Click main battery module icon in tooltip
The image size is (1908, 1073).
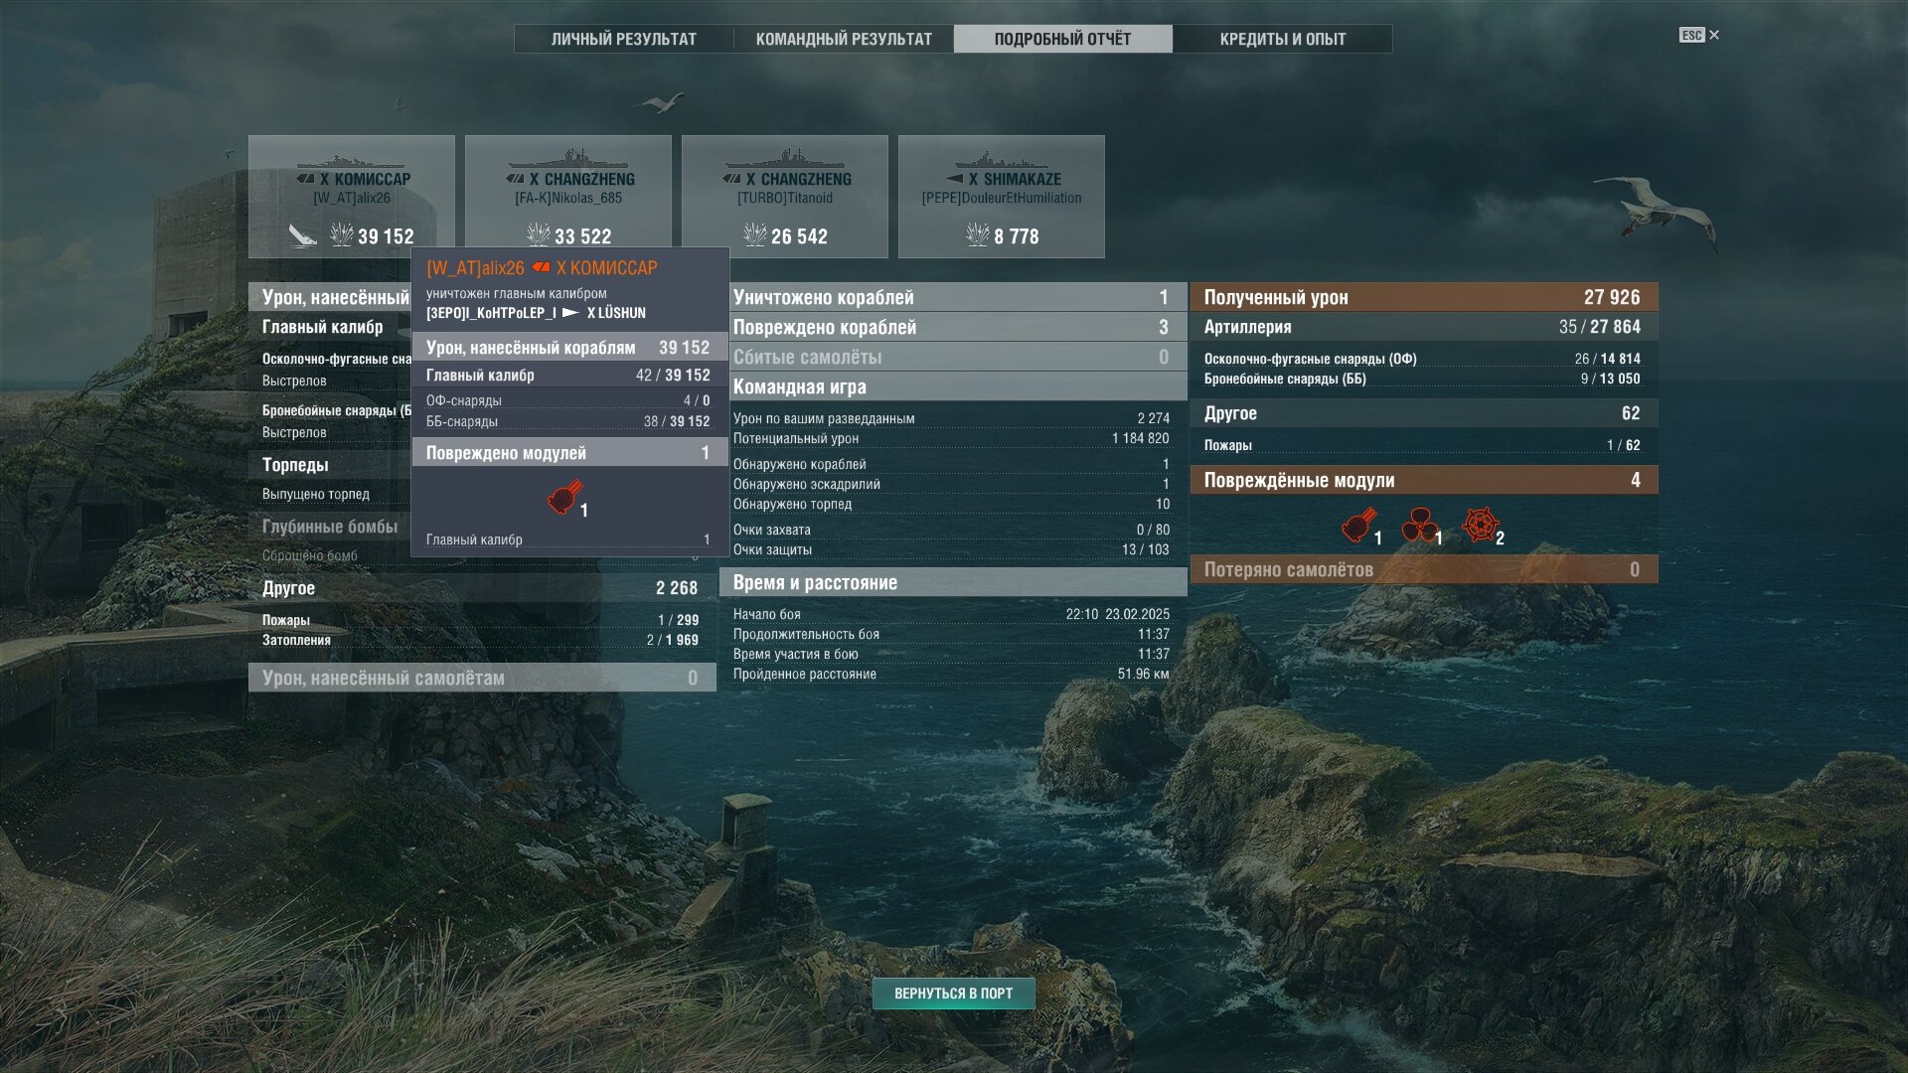click(x=564, y=497)
